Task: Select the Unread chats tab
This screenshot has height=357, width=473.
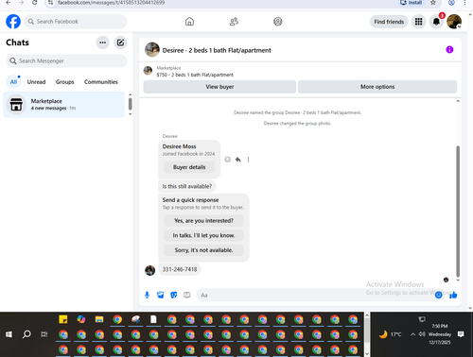Action: pyautogui.click(x=36, y=82)
